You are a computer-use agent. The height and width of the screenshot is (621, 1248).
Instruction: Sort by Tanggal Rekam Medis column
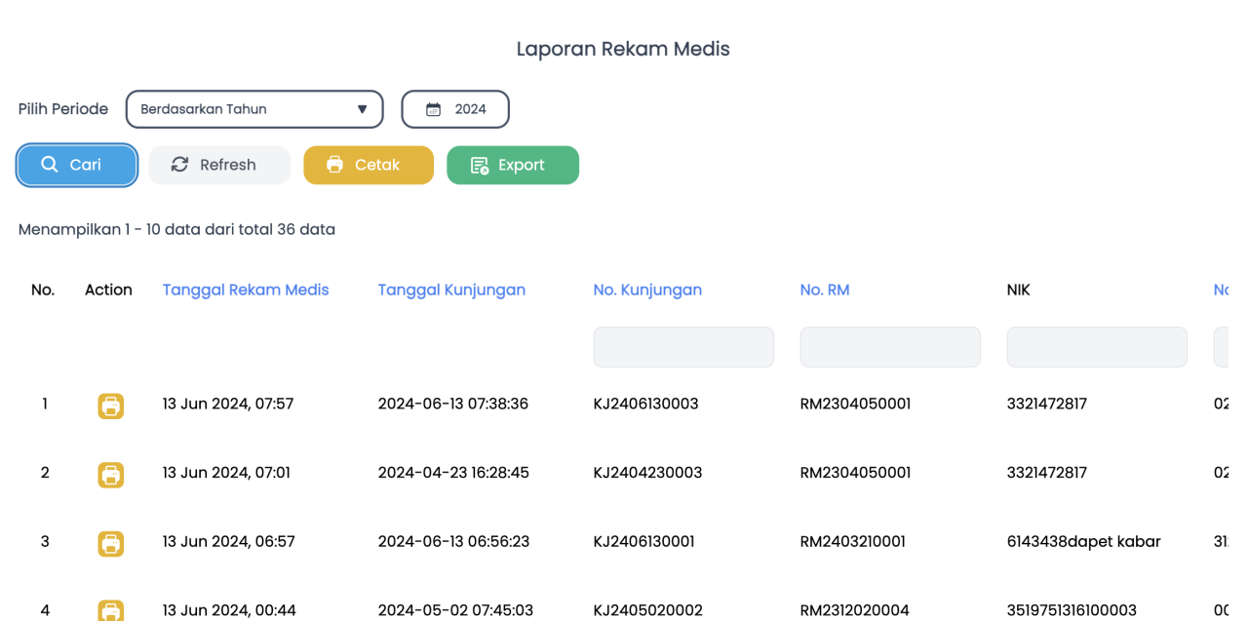(246, 290)
